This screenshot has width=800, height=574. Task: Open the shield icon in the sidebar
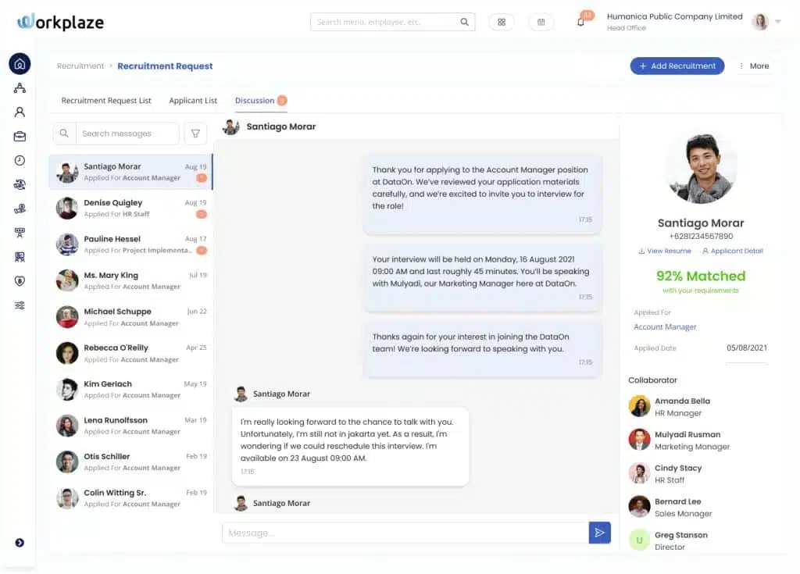coord(20,281)
